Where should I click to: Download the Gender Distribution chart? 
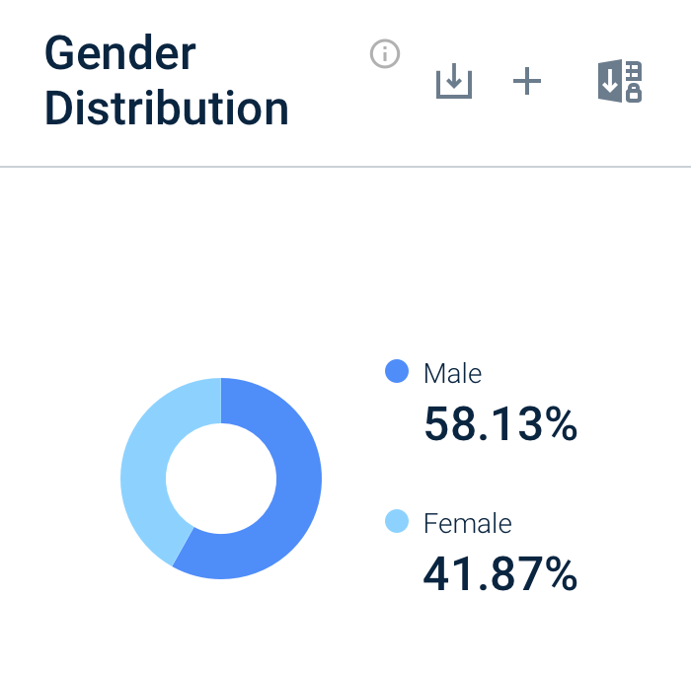[454, 82]
